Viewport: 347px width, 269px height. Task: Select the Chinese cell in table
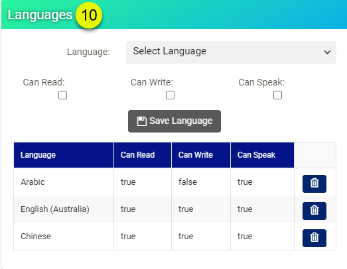36,237
